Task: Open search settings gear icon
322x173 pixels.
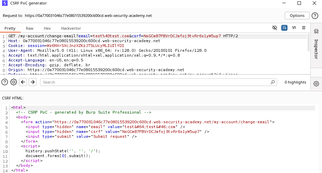Action: [x=13, y=82]
